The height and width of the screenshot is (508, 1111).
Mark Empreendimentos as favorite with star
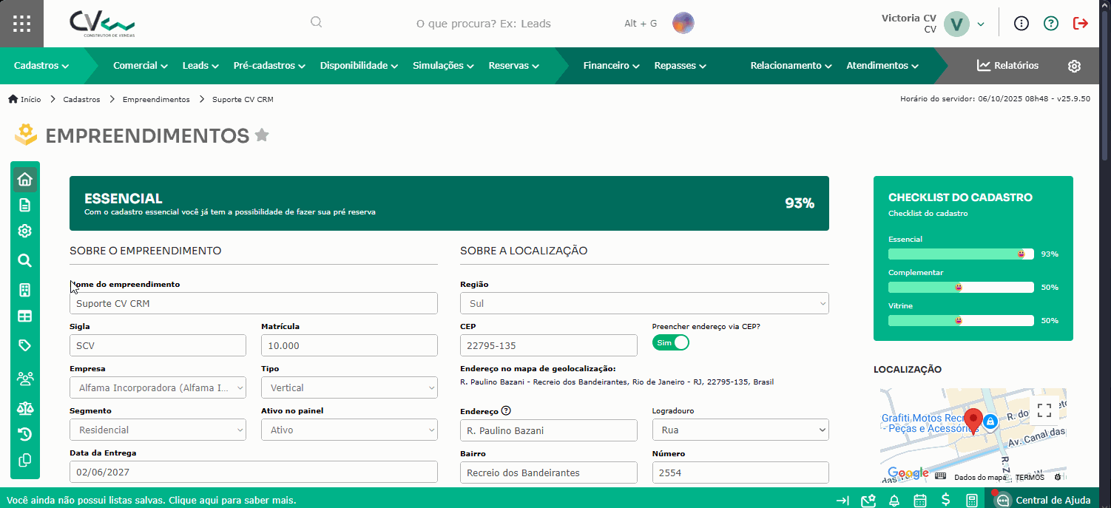[262, 135]
